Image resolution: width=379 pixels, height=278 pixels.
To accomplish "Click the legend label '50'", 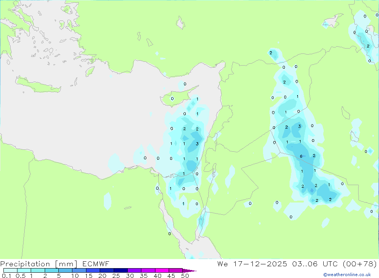I will coord(185,276).
